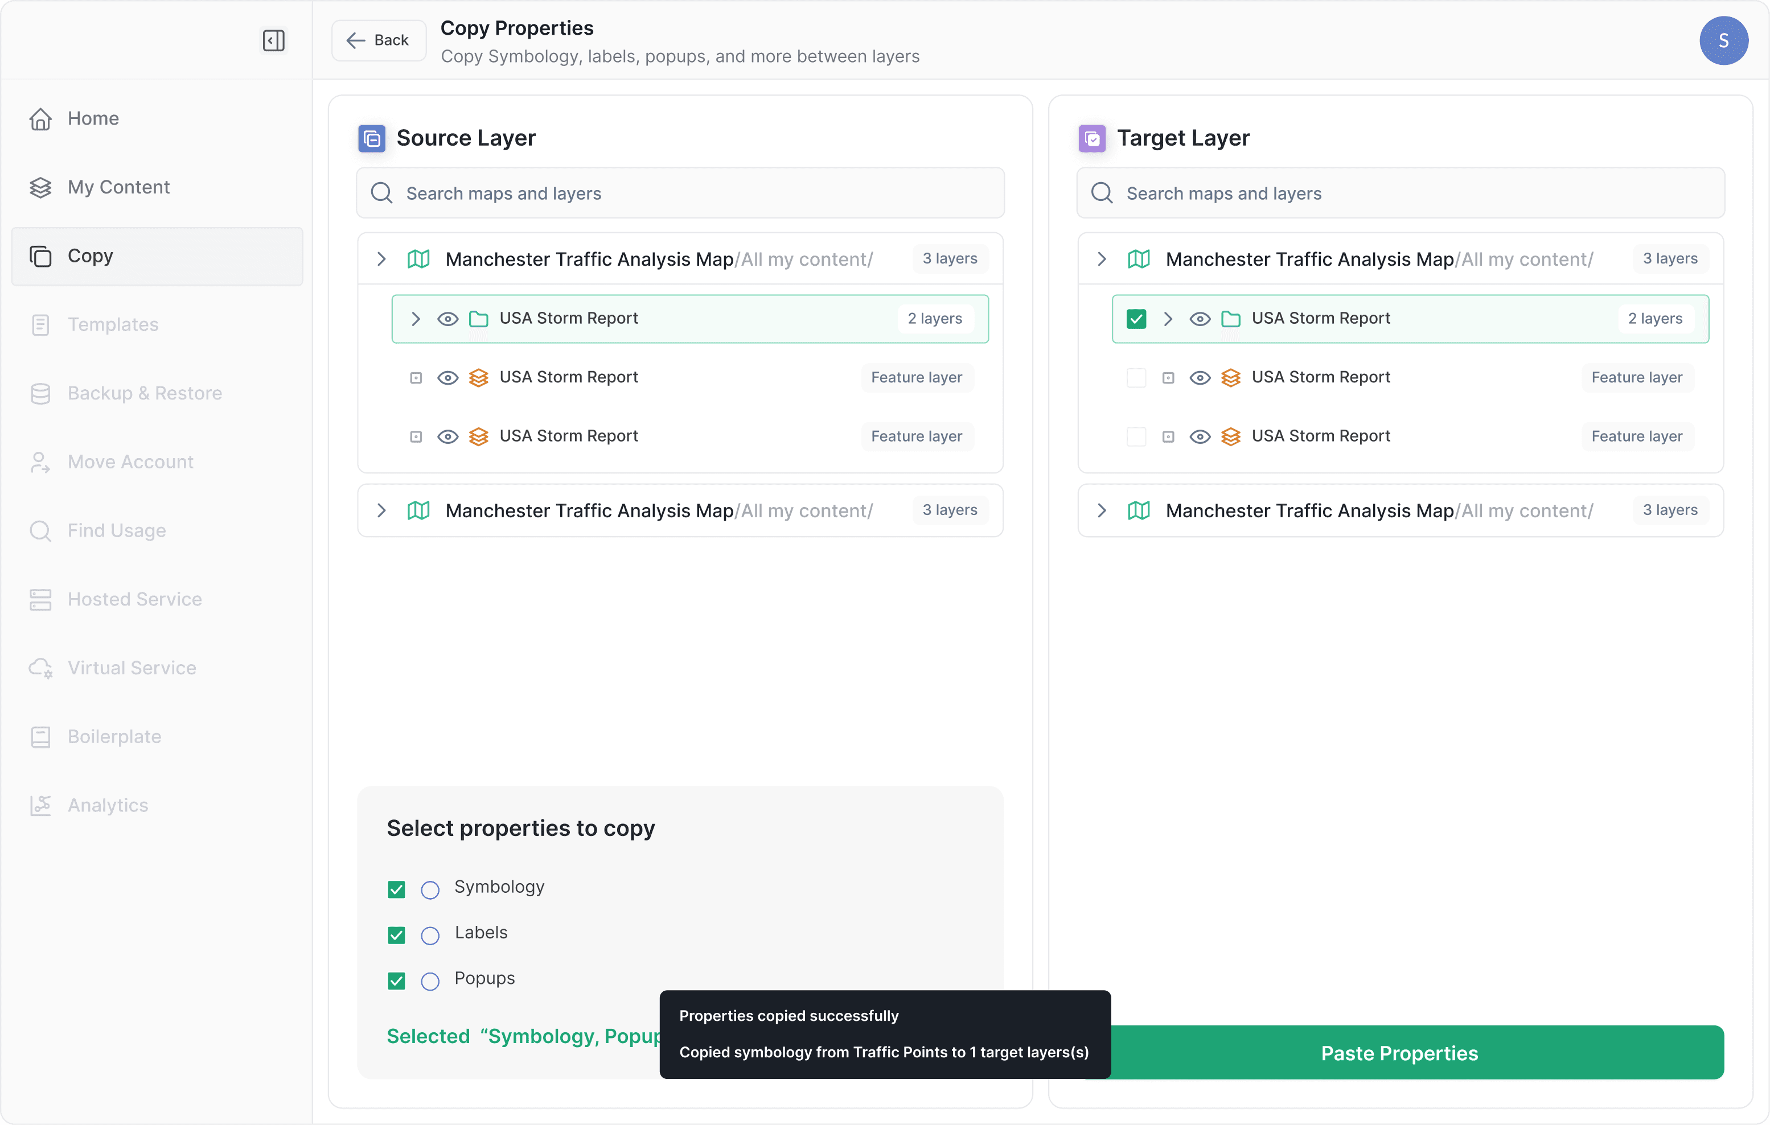
Task: Click Source Layer header icon
Action: [372, 138]
